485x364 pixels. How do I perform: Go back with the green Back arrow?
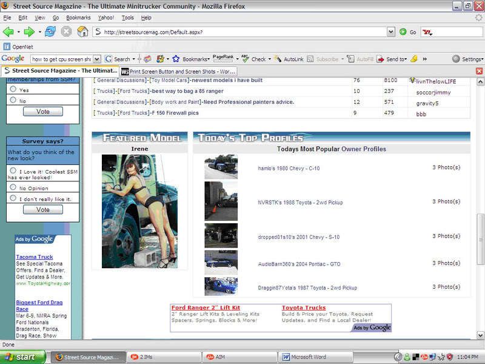point(8,32)
